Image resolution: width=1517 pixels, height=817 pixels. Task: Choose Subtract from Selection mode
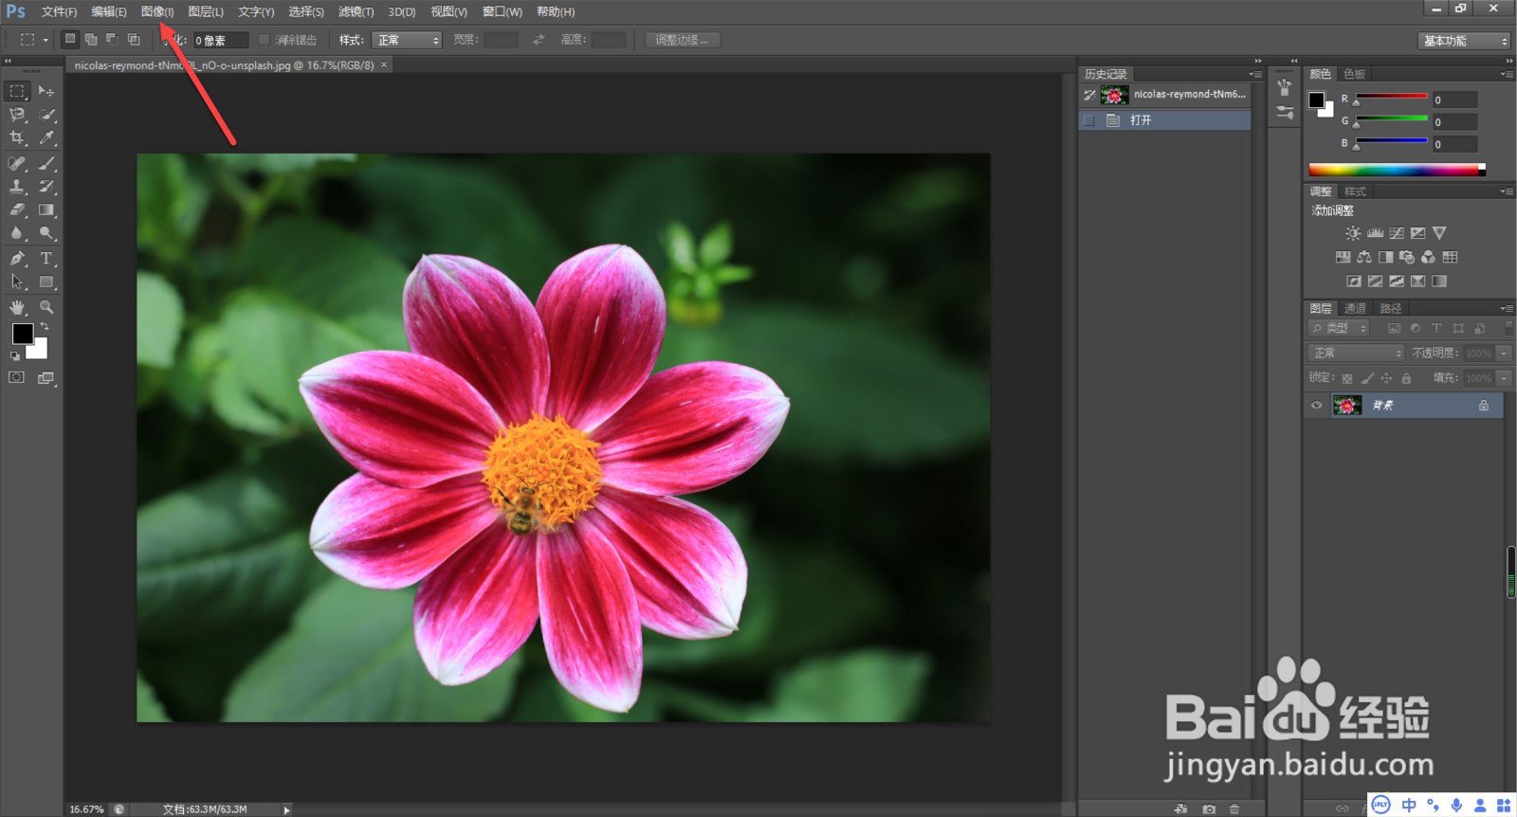tap(112, 39)
